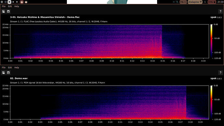Click the question mark help icon in Demo.flac window
Image resolution: width=224 pixels, height=126 pixels.
pos(220,11)
